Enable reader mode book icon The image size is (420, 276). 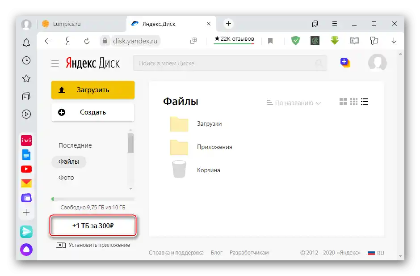tap(354, 41)
